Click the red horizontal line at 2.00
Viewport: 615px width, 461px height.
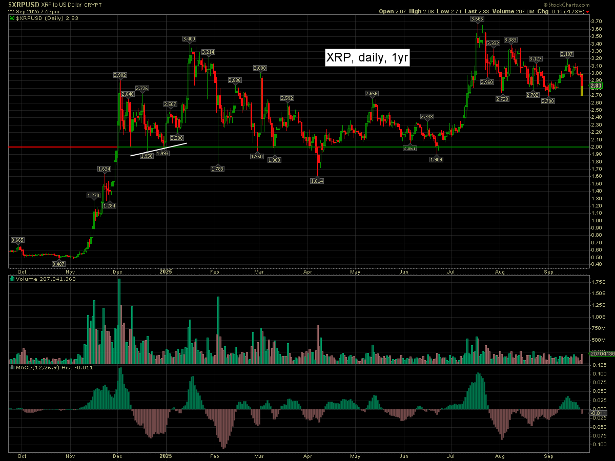tap(61, 147)
